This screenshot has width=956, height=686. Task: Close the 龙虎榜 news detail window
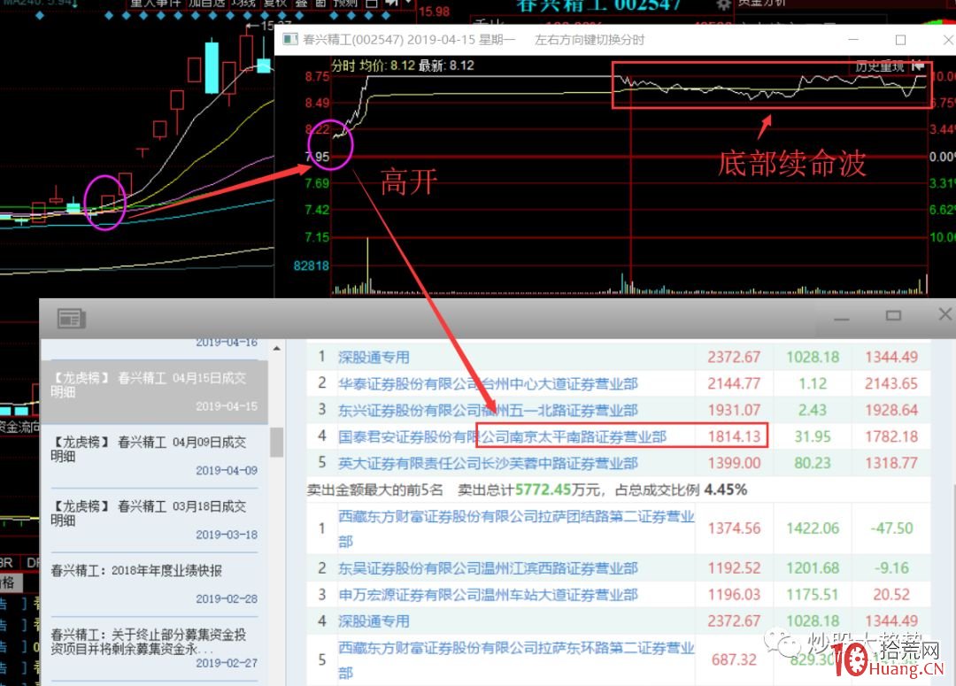(x=945, y=314)
